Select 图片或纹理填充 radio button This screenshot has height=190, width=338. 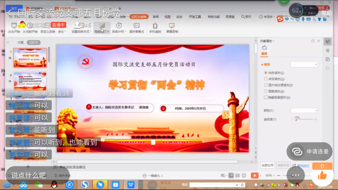point(266,85)
